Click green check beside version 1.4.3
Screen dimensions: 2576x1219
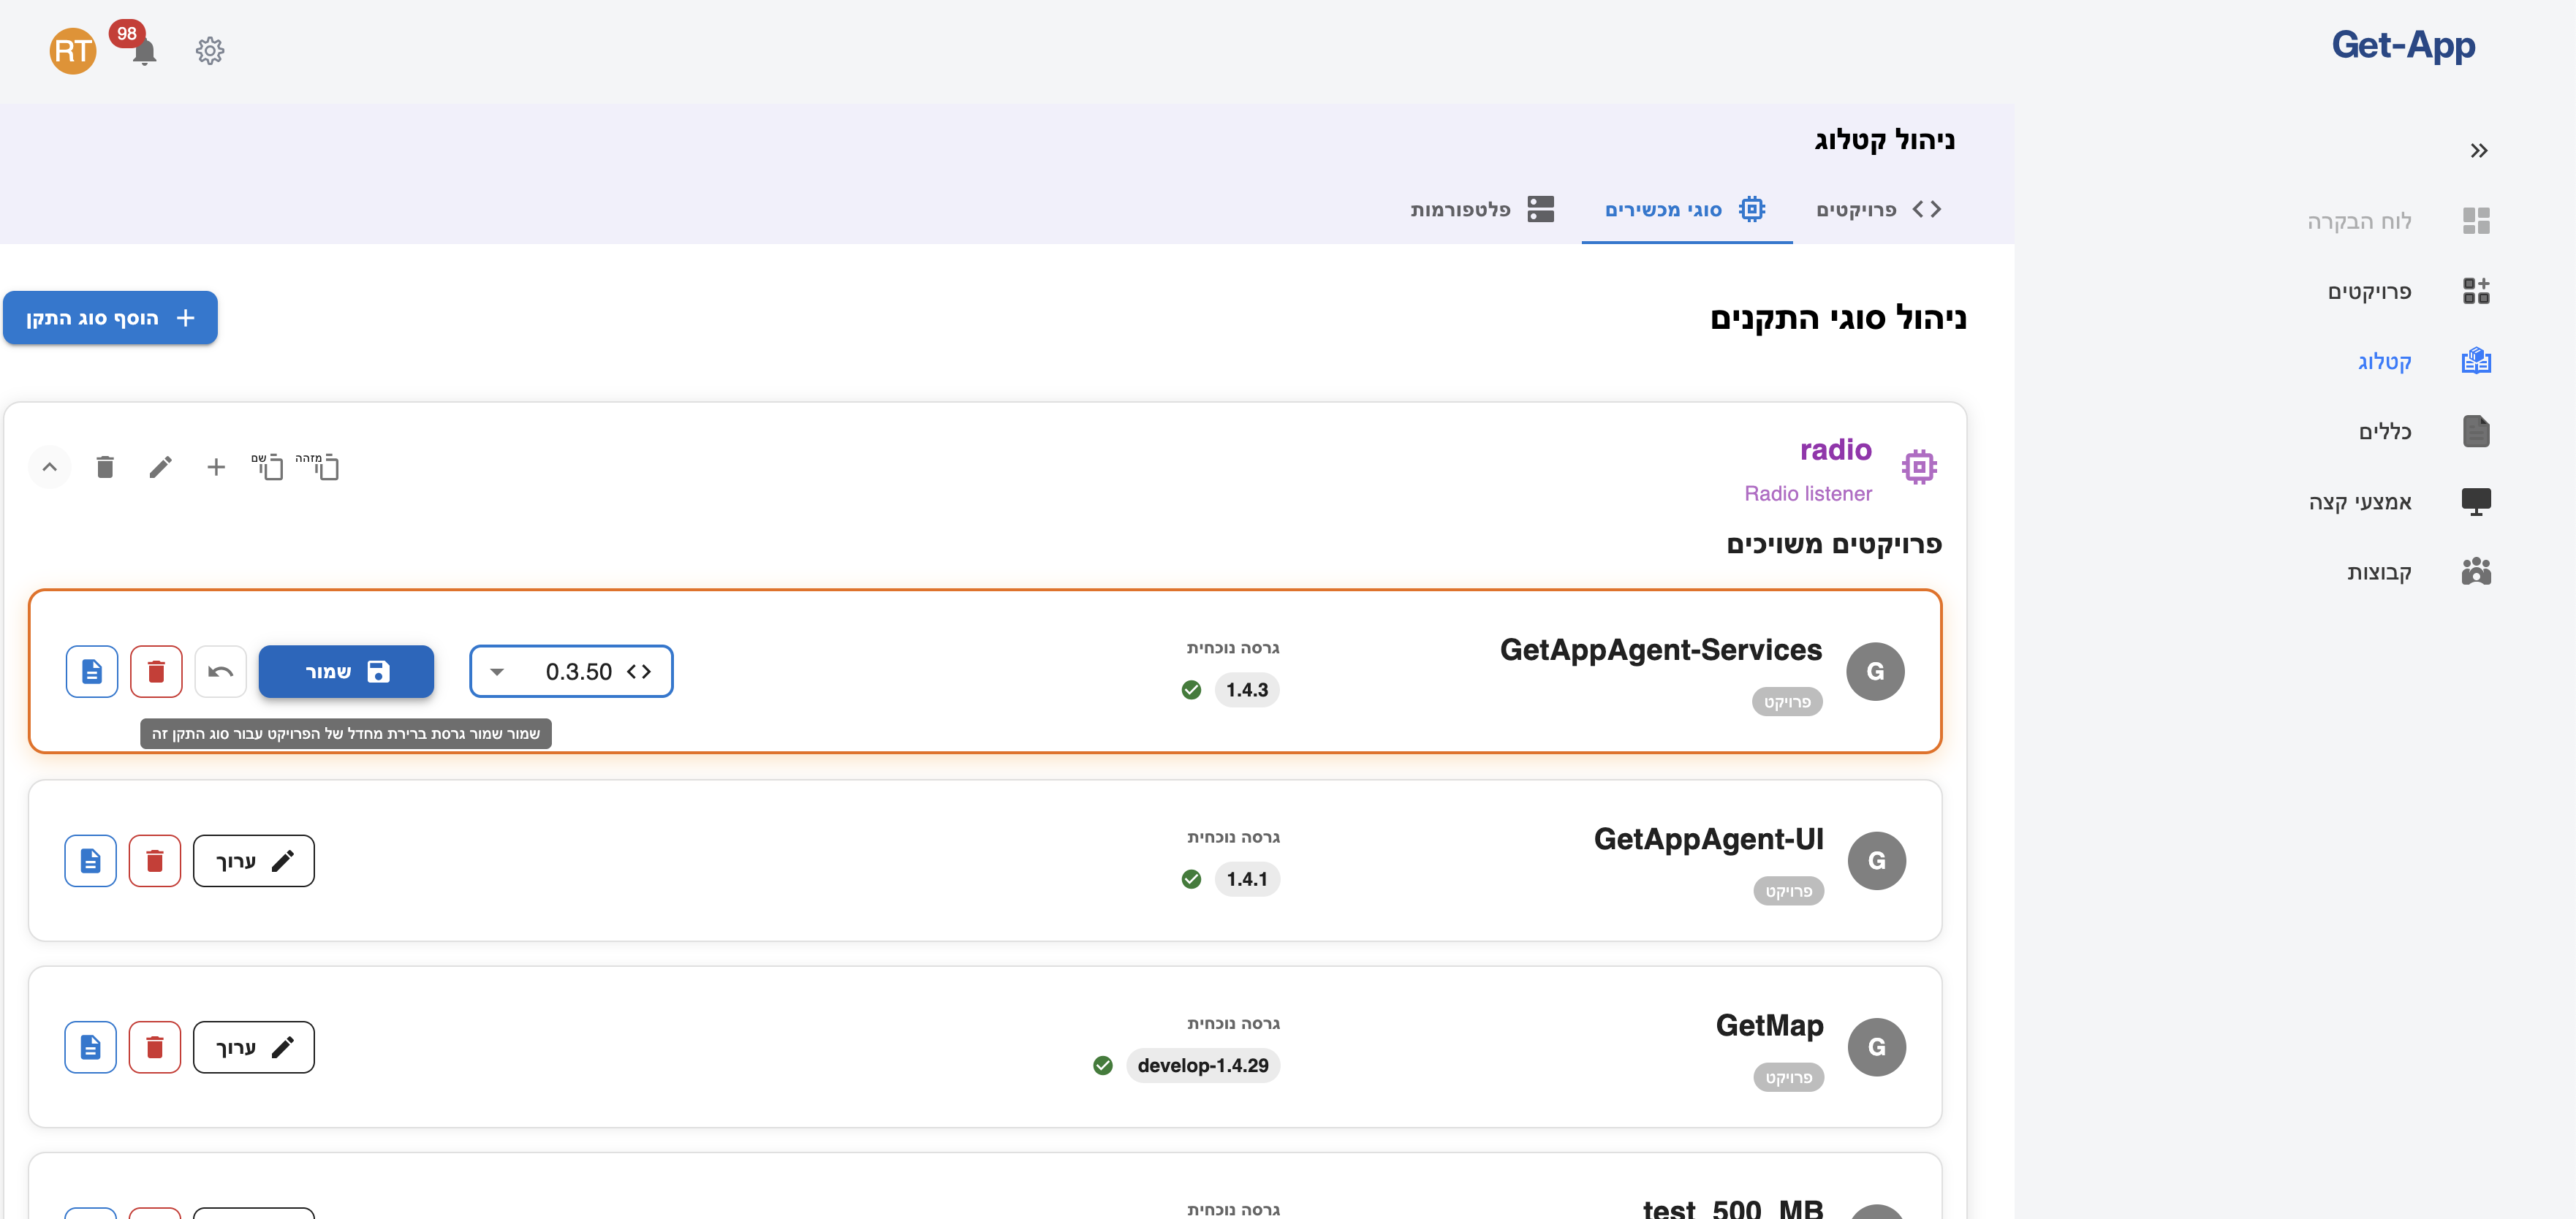tap(1191, 690)
